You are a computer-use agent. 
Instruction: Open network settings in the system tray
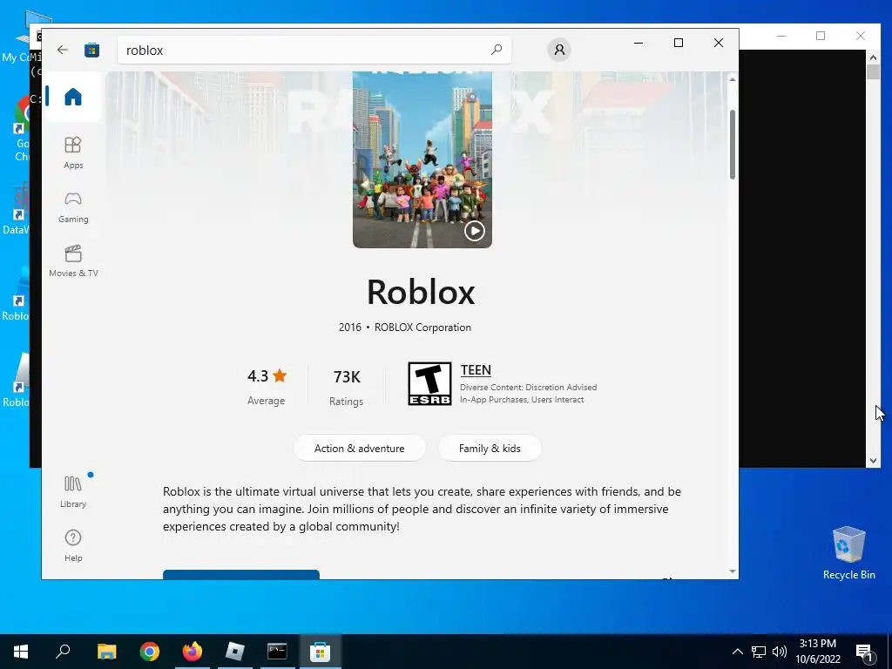point(759,652)
